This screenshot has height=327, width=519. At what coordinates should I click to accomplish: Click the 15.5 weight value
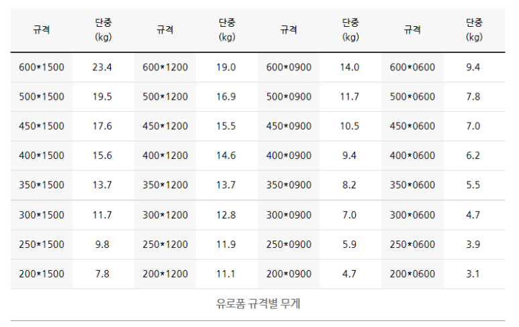tap(226, 126)
